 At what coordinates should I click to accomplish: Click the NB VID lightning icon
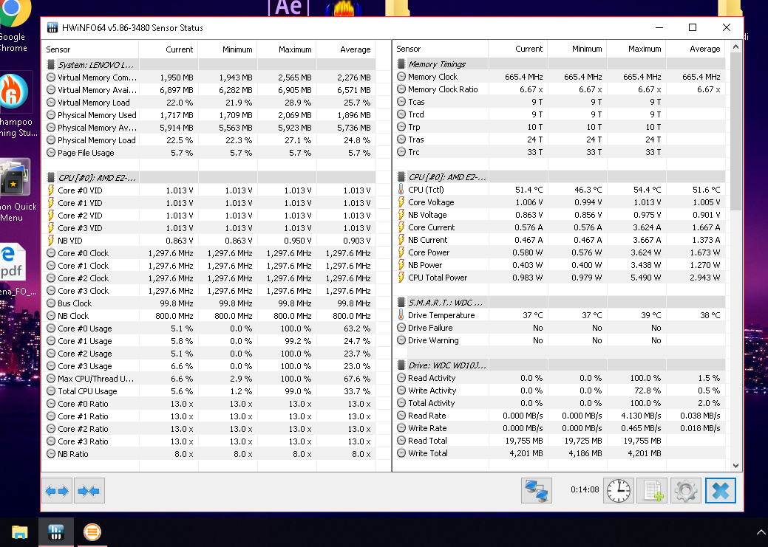coord(50,240)
